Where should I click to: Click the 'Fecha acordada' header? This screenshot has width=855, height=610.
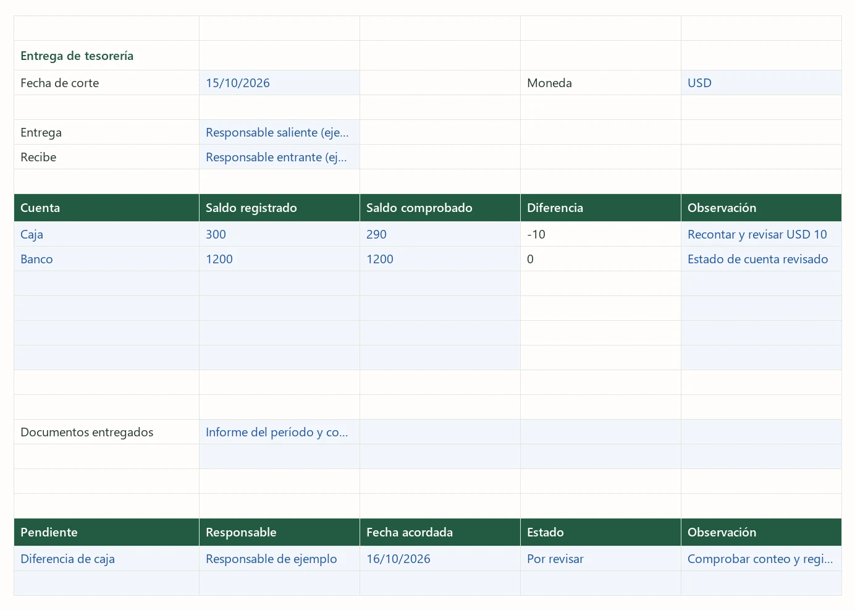pyautogui.click(x=440, y=532)
